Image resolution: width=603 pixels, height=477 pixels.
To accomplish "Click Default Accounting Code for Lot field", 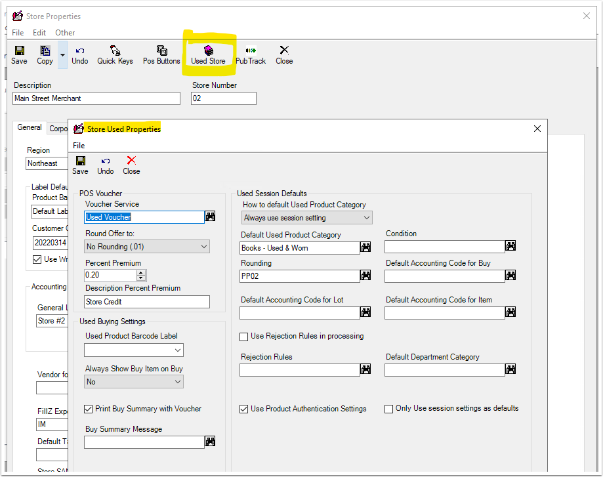I will [x=300, y=313].
